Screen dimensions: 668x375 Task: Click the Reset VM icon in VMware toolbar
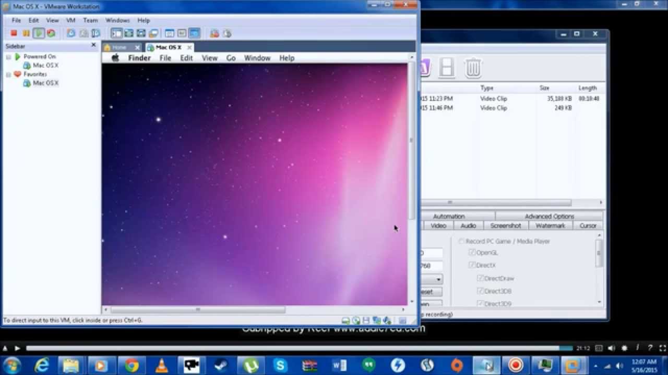(x=51, y=33)
